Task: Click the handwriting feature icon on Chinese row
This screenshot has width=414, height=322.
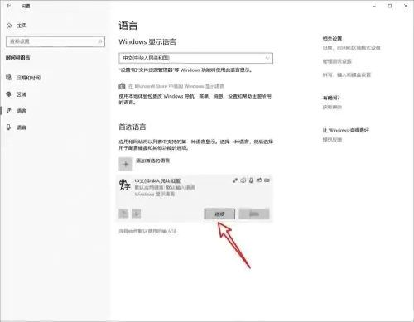Action: [x=259, y=180]
